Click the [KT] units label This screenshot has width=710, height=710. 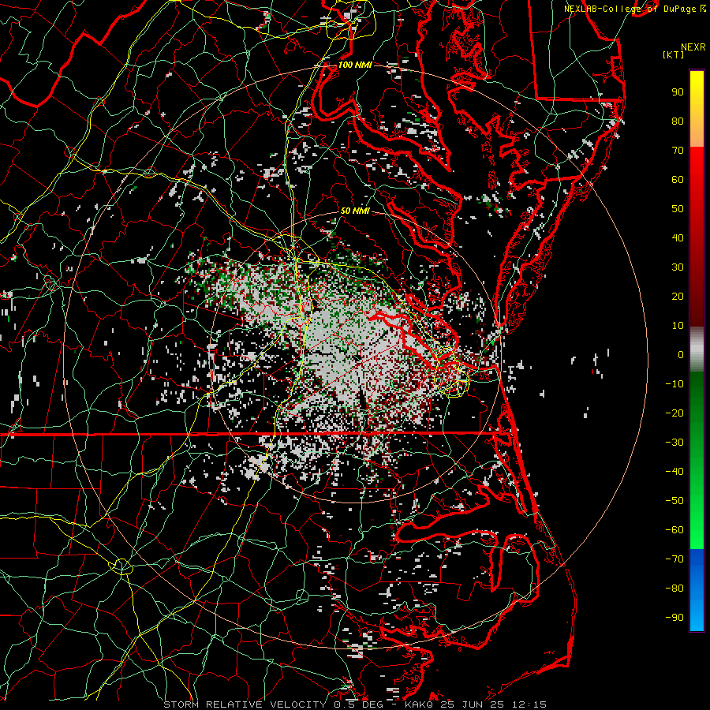pos(674,54)
